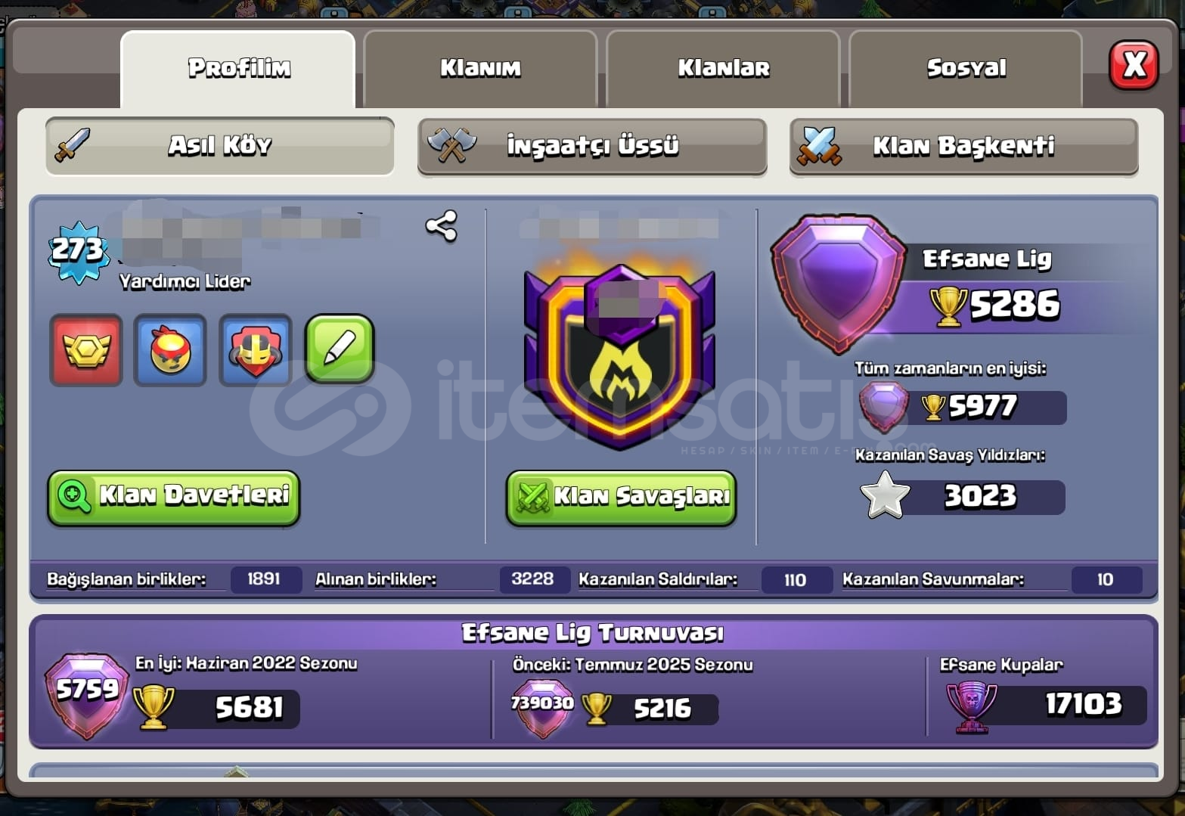Click the blue level 273 star badge

77,253
